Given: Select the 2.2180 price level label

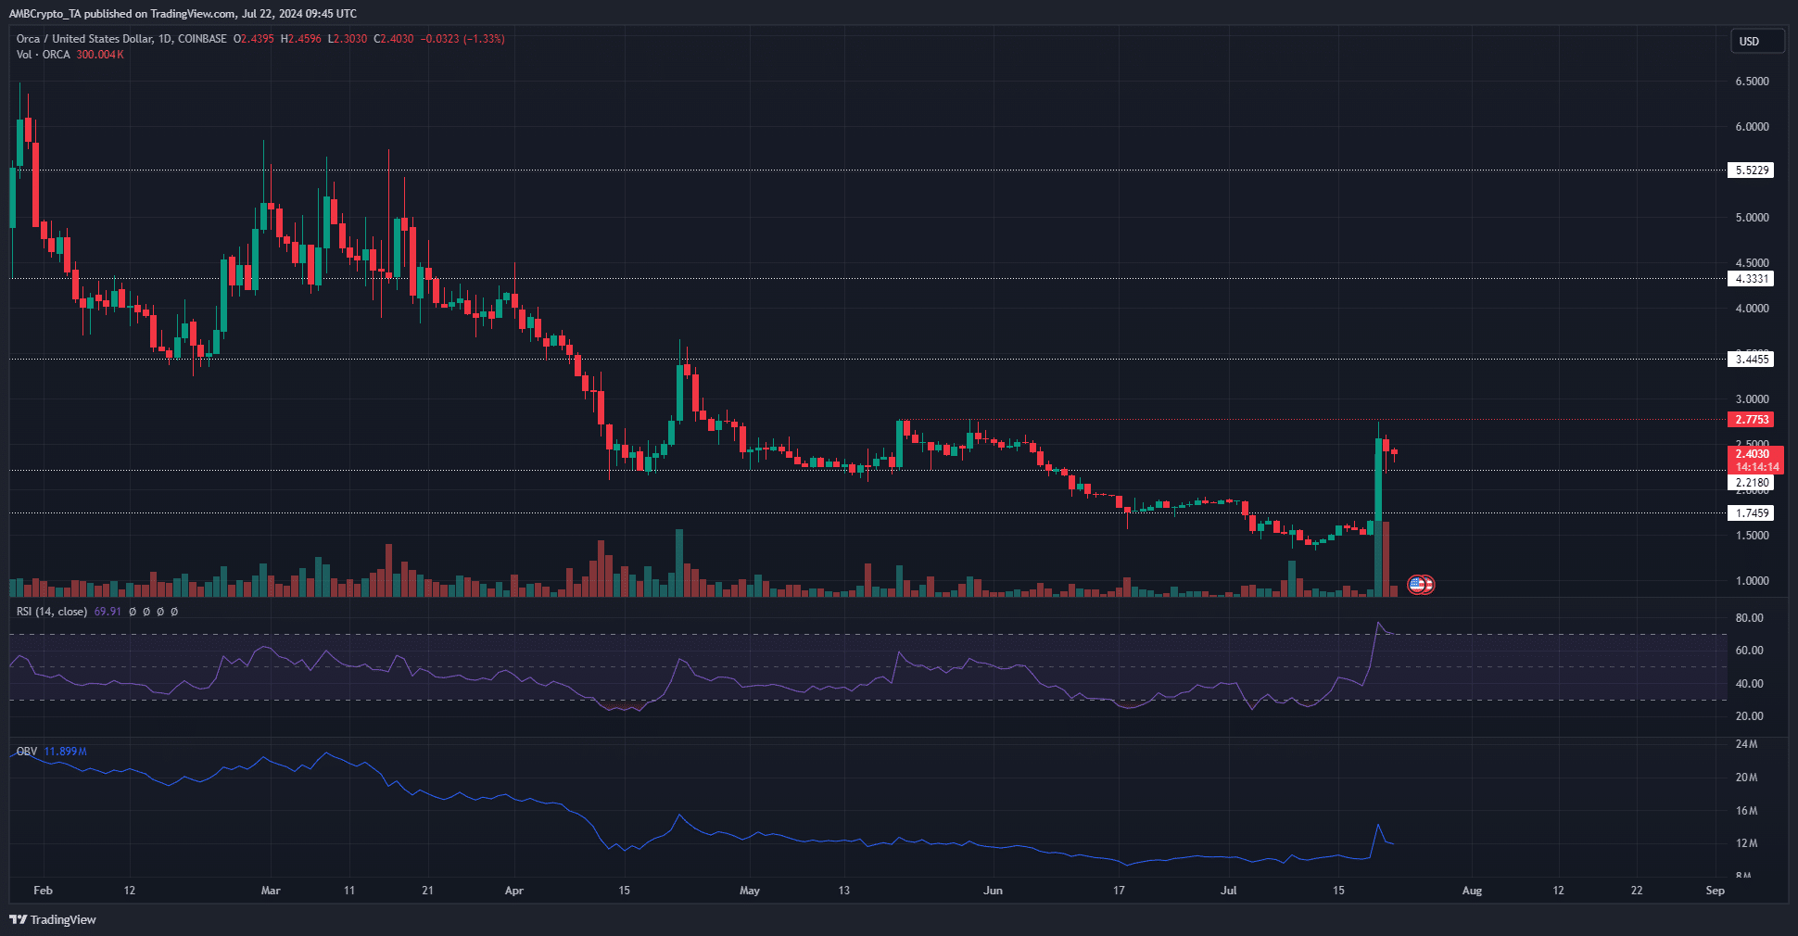Looking at the screenshot, I should 1751,483.
